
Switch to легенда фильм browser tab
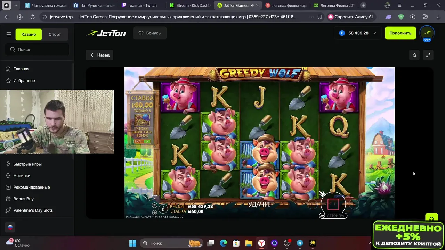(285, 5)
